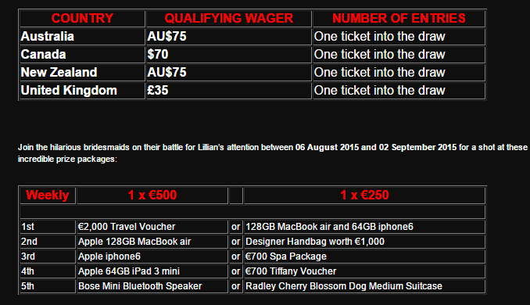Click the NUMBER OF ENTRIES header
The image size is (530, 305).
[x=399, y=19]
